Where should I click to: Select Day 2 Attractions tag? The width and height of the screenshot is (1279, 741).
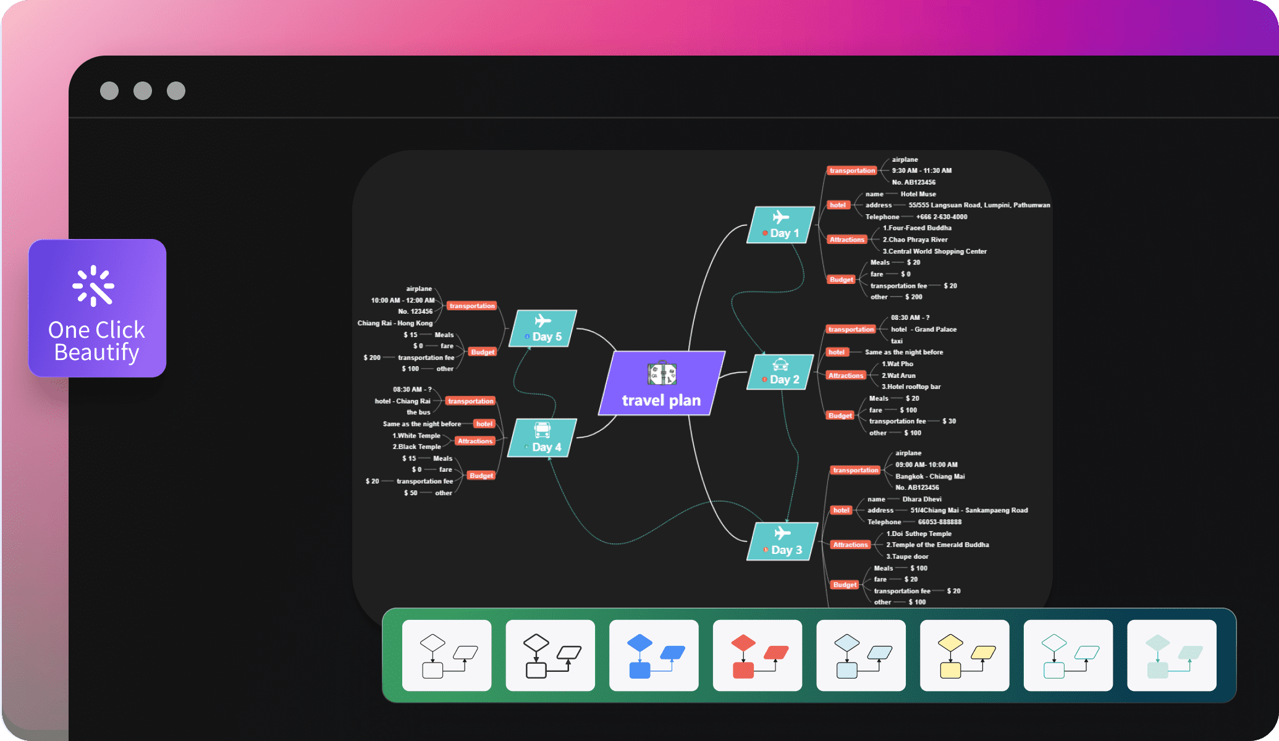(x=846, y=375)
